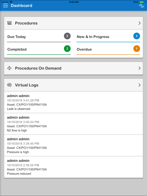This screenshot has height=196, width=147.
Task: Select the Completed procedures label
Action: tap(17, 49)
